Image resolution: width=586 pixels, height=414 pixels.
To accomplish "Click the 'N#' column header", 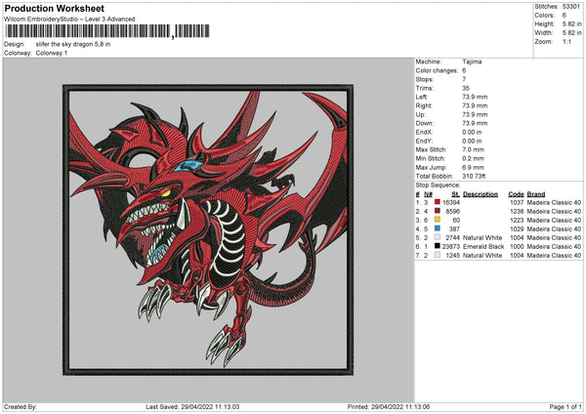I will click(428, 194).
